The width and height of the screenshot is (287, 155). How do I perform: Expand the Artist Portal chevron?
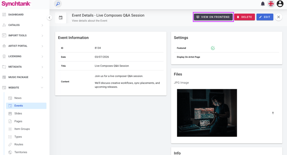[x=42, y=46]
